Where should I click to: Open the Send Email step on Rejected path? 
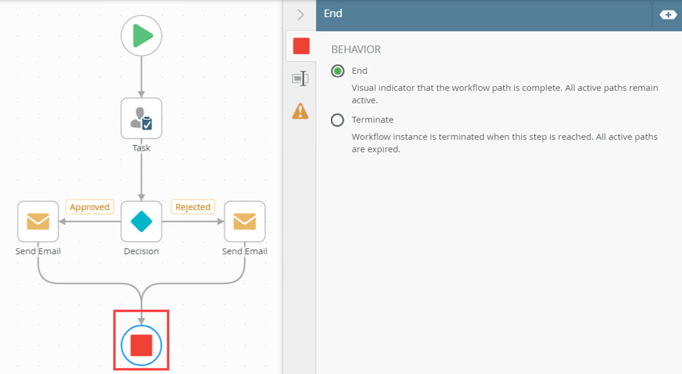point(244,221)
